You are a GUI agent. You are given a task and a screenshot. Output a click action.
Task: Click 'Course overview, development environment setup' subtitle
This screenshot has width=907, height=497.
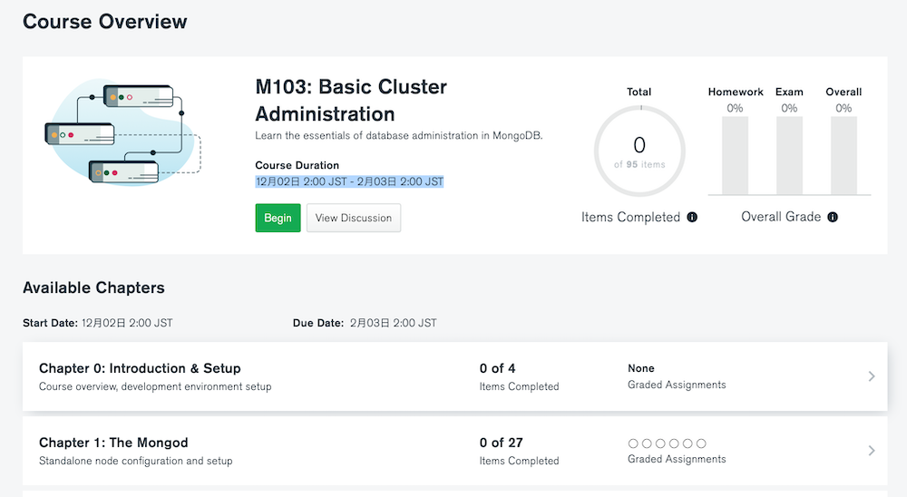[x=155, y=386]
